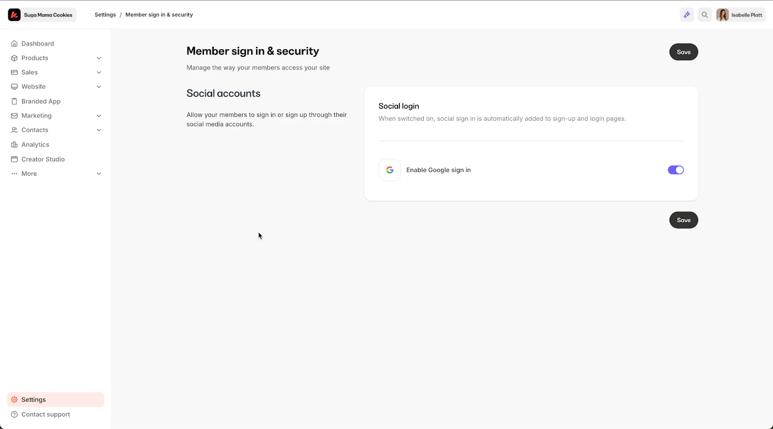This screenshot has width=773, height=429.
Task: Select the Analytics icon in sidebar
Action: click(x=14, y=144)
